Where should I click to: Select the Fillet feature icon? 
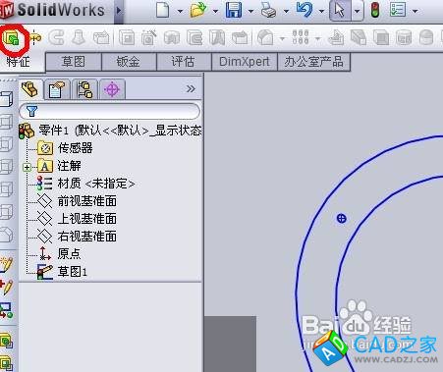point(265,38)
